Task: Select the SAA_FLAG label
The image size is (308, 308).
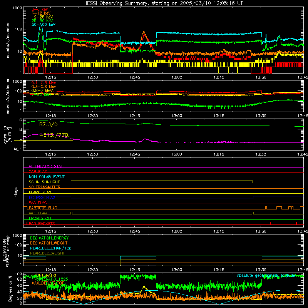Action: (38, 203)
